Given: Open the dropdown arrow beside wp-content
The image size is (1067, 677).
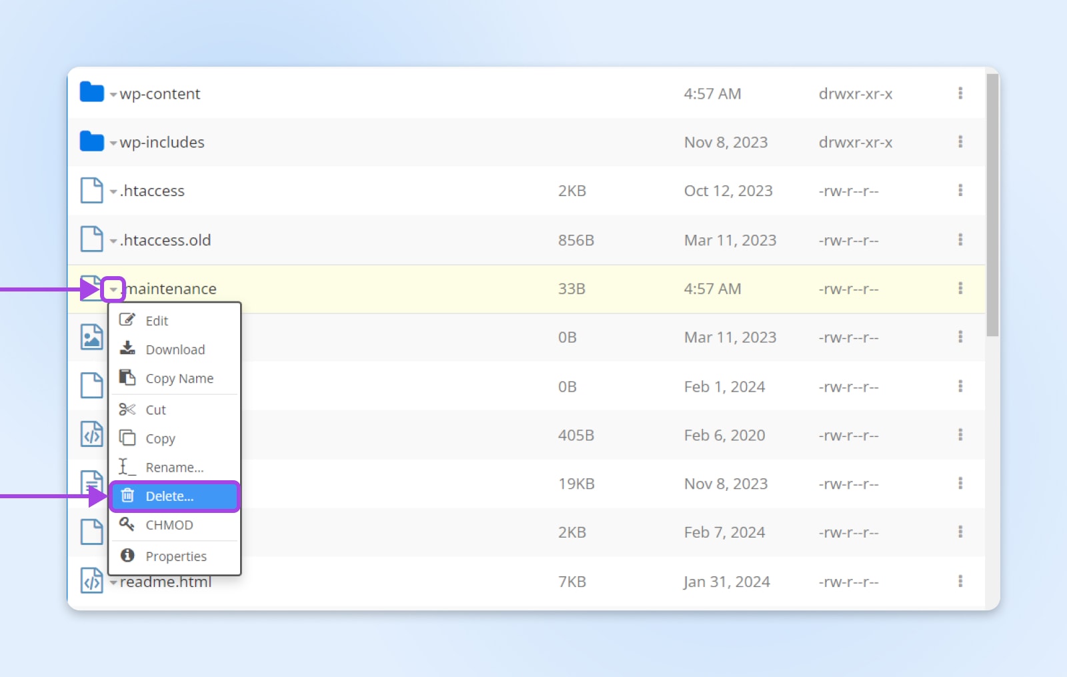Looking at the screenshot, I should pyautogui.click(x=113, y=94).
